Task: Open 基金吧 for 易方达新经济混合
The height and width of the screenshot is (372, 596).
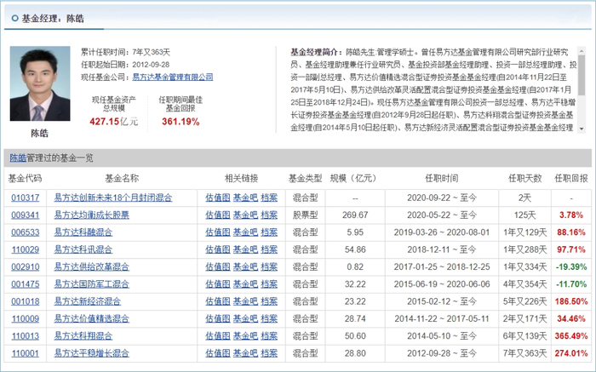Action: 245,301
